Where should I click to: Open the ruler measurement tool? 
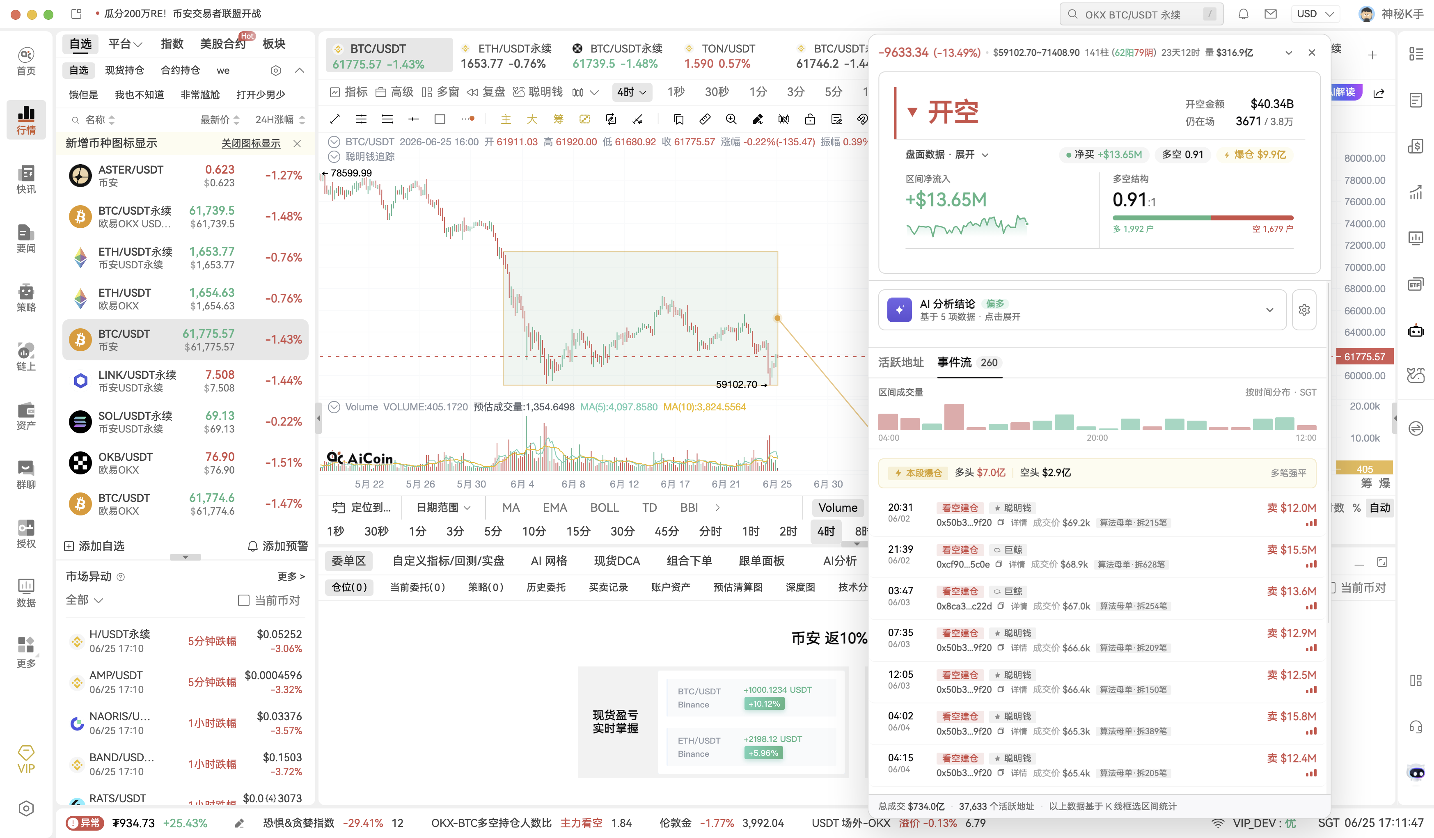(x=704, y=119)
